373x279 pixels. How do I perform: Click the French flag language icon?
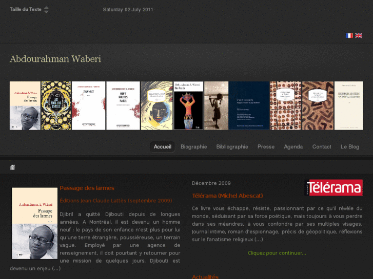pos(349,36)
